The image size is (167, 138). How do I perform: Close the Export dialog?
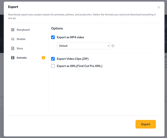click(x=159, y=7)
